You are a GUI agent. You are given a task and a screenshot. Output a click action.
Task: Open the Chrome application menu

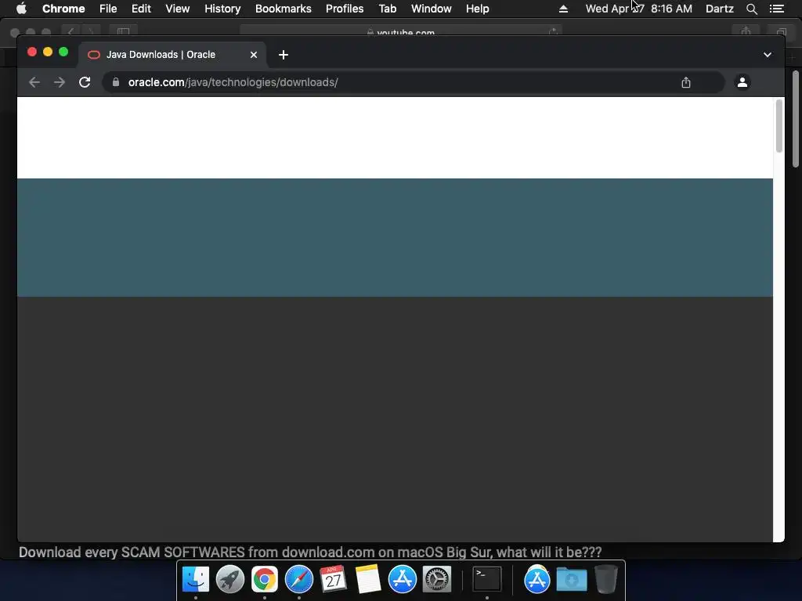pyautogui.click(x=63, y=9)
